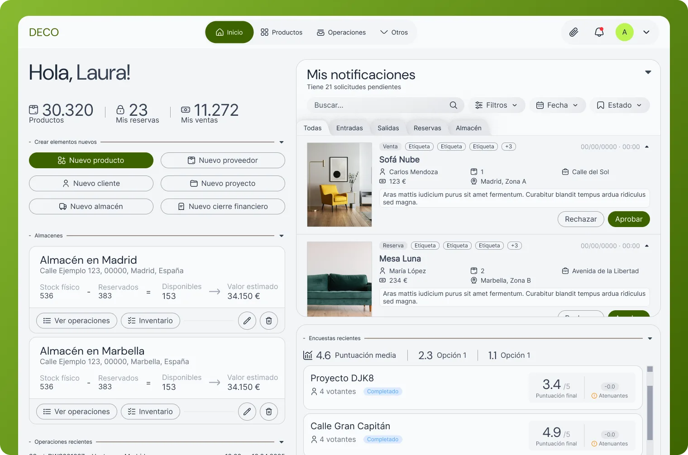Open the Filtros dropdown

coord(497,105)
